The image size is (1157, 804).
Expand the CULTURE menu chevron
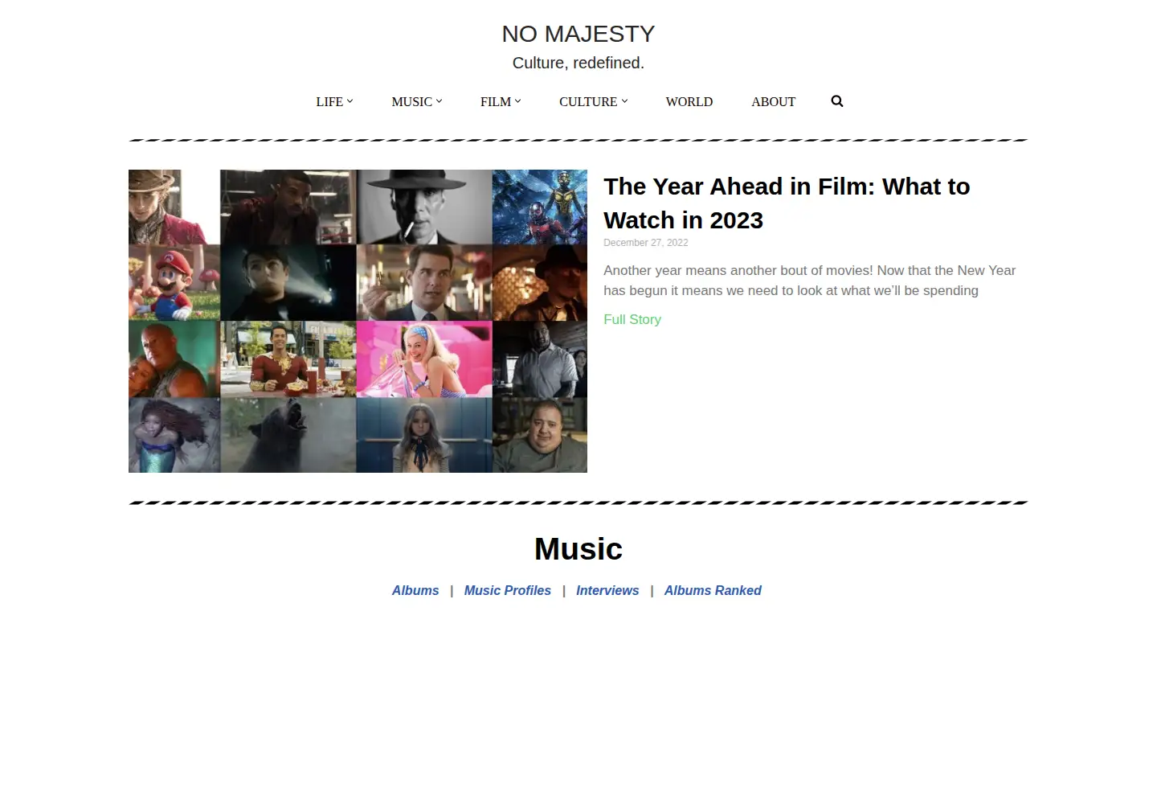click(624, 101)
